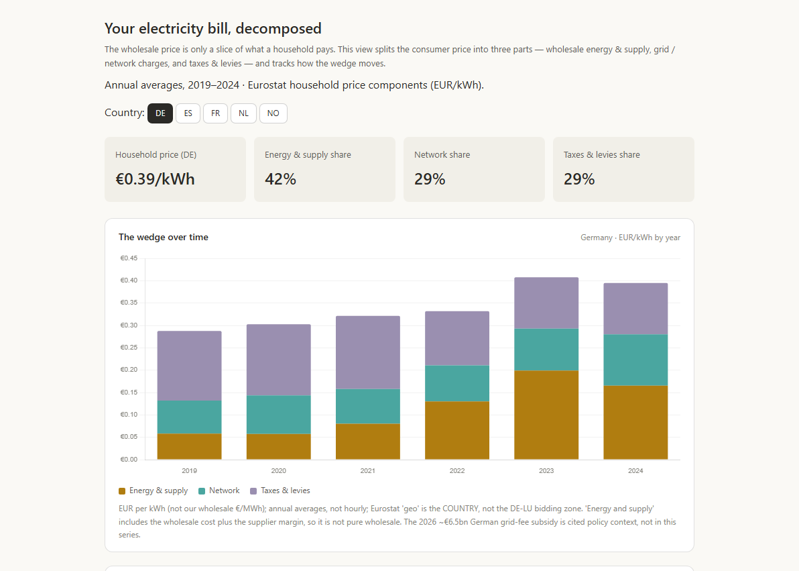The width and height of the screenshot is (799, 571).
Task: Switch country to ES
Action: pyautogui.click(x=188, y=113)
